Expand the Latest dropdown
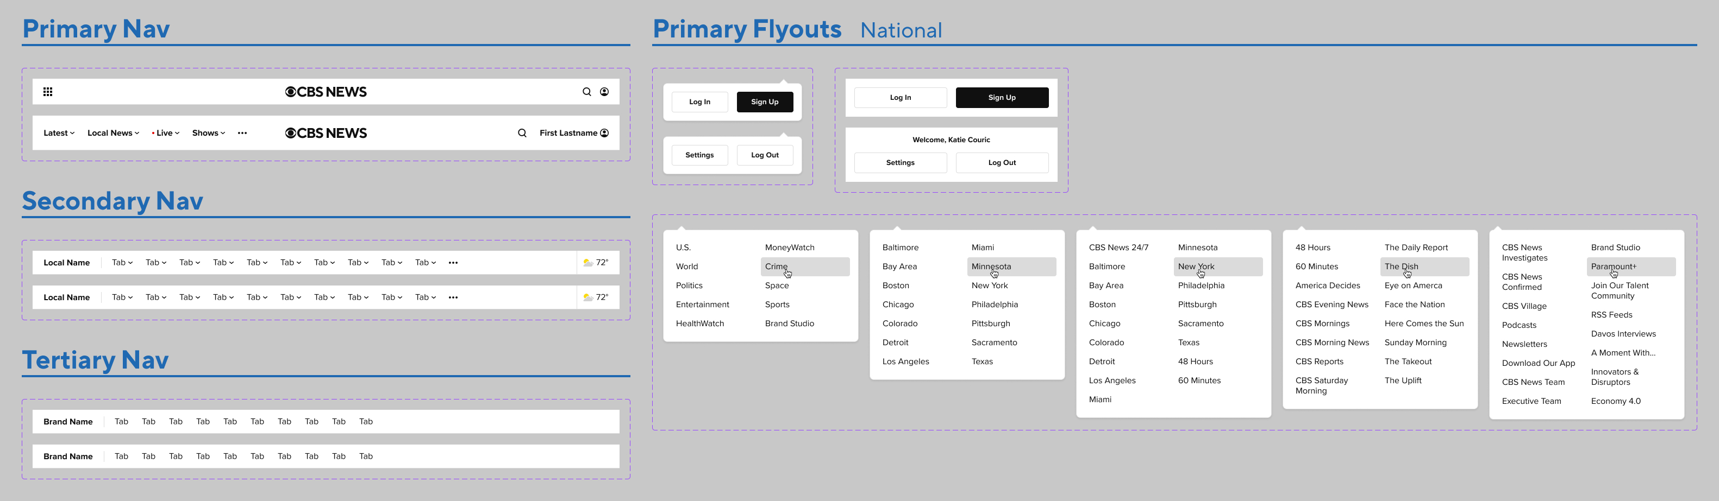The width and height of the screenshot is (1719, 501). [x=58, y=132]
